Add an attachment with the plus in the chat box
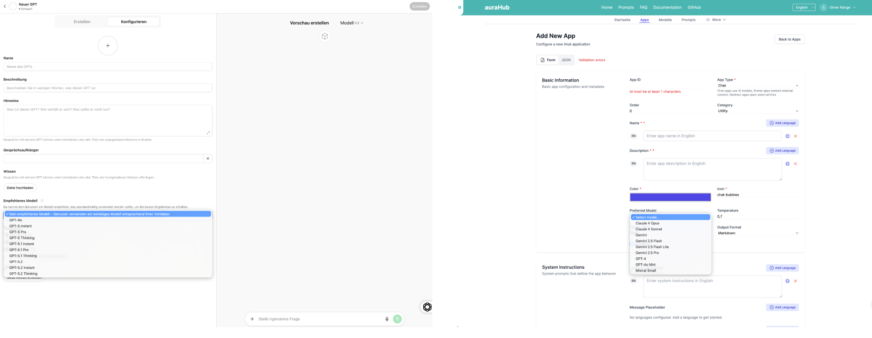Screen dimensions: 872x338 pos(252,319)
